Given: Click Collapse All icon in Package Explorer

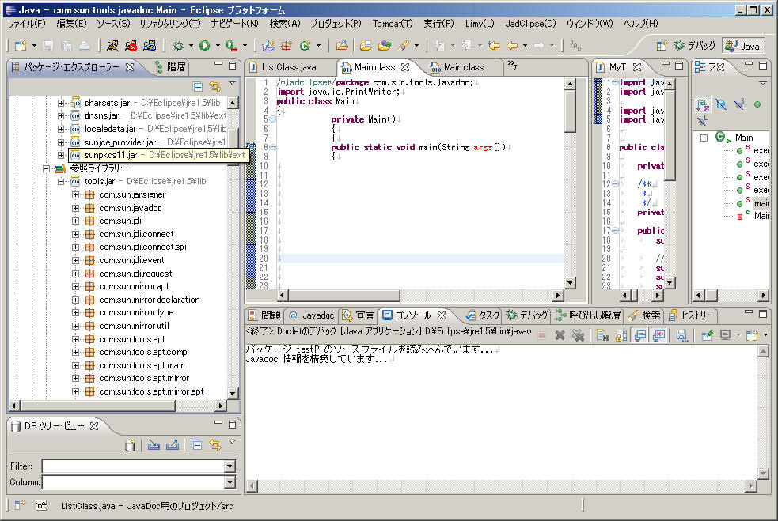Looking at the screenshot, I should coord(198,86).
